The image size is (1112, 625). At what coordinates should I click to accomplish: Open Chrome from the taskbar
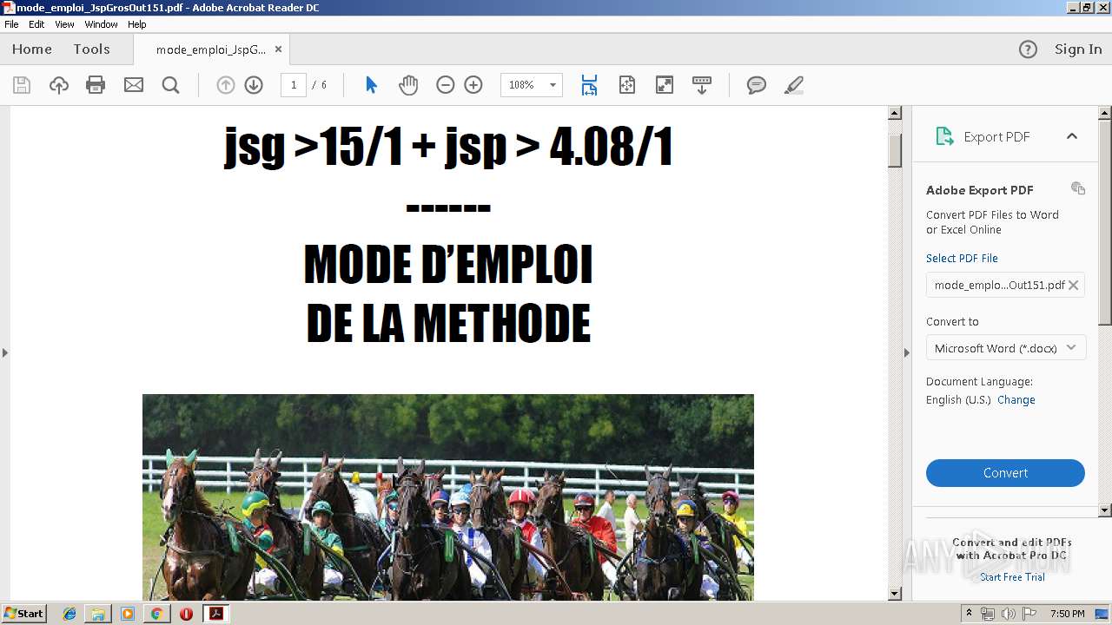[156, 614]
